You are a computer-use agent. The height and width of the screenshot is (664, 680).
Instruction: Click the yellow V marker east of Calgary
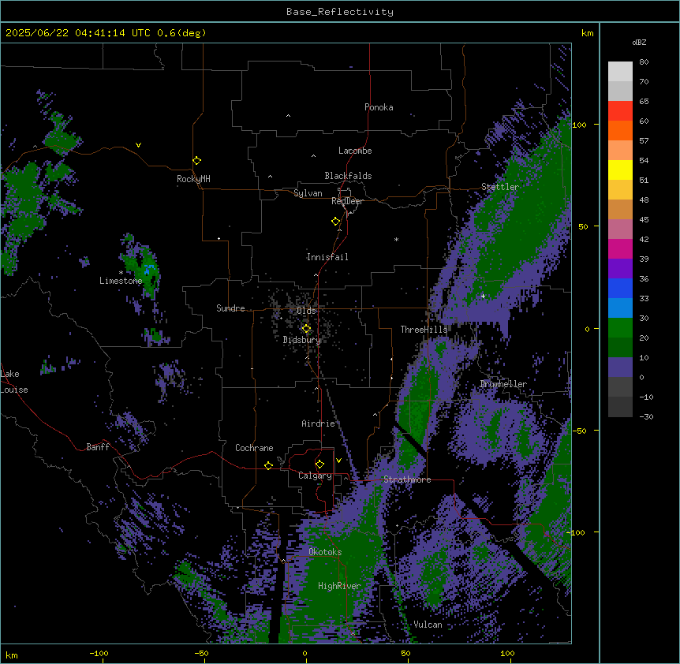pos(338,461)
